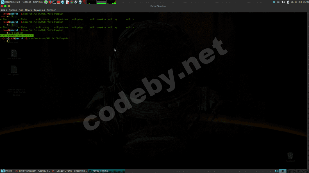Click the battery power tray icon
309x173 pixels.
click(288, 2)
